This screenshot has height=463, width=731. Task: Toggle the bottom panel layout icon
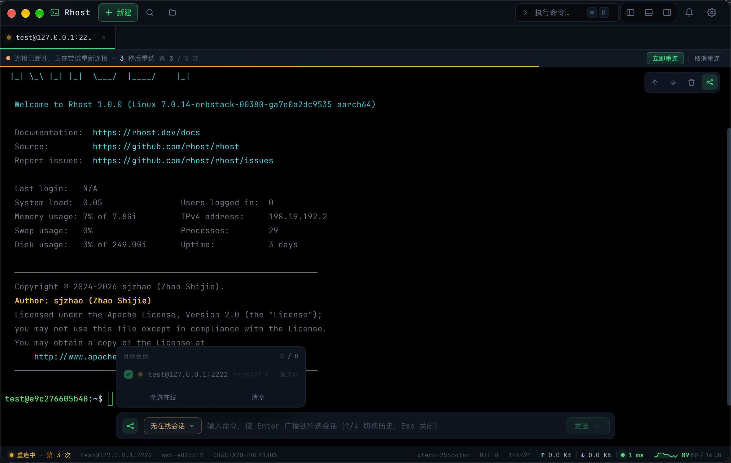(x=649, y=12)
